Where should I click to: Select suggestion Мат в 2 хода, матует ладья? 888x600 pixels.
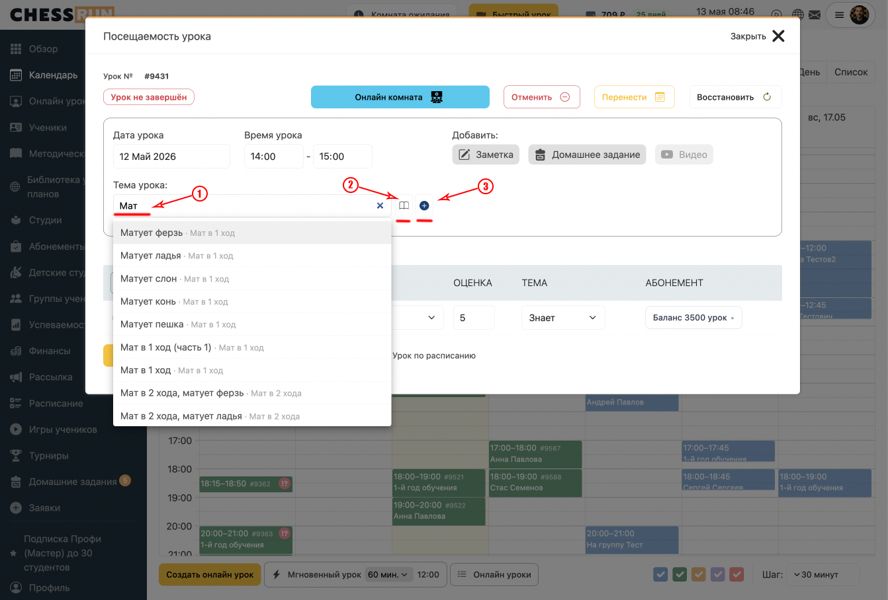(x=252, y=416)
